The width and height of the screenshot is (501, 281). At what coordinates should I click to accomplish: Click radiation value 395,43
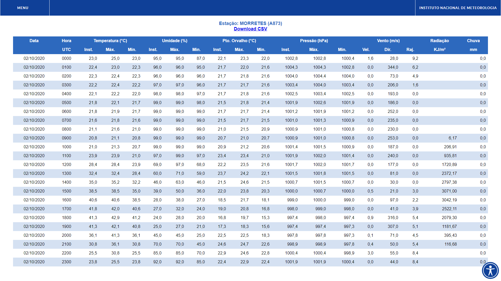coord(450,235)
